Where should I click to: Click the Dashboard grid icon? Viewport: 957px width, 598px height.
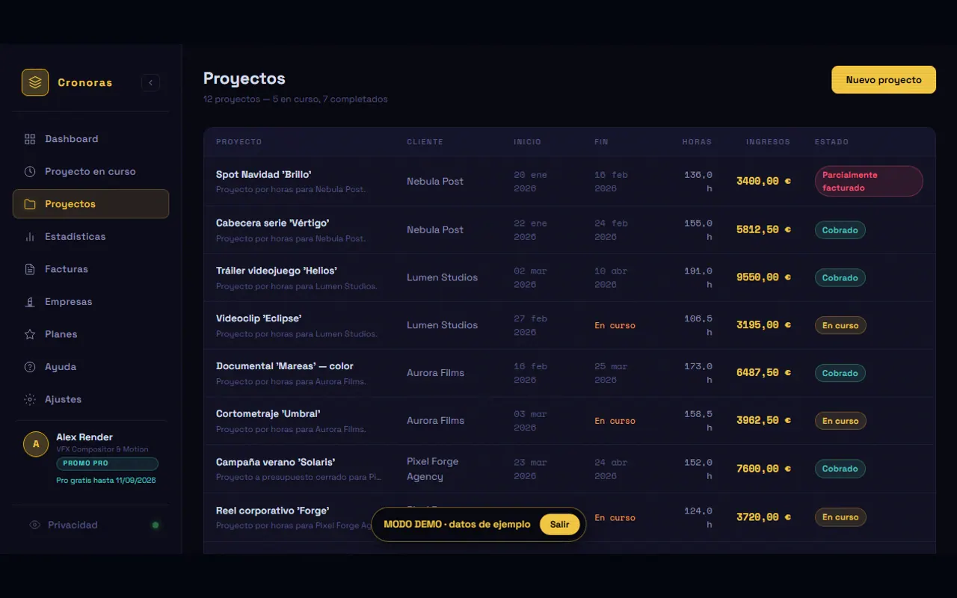click(30, 139)
